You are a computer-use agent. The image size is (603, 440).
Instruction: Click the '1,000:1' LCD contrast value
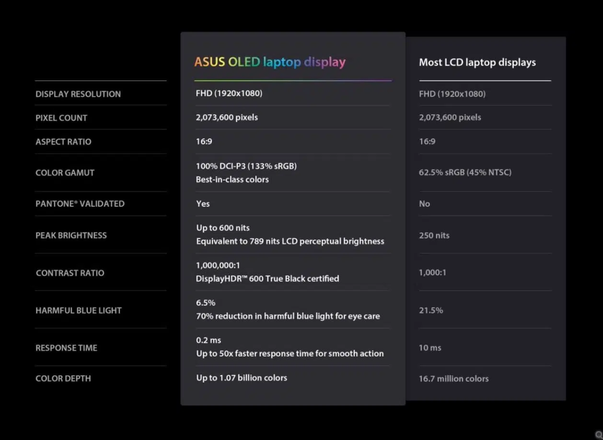tap(432, 272)
